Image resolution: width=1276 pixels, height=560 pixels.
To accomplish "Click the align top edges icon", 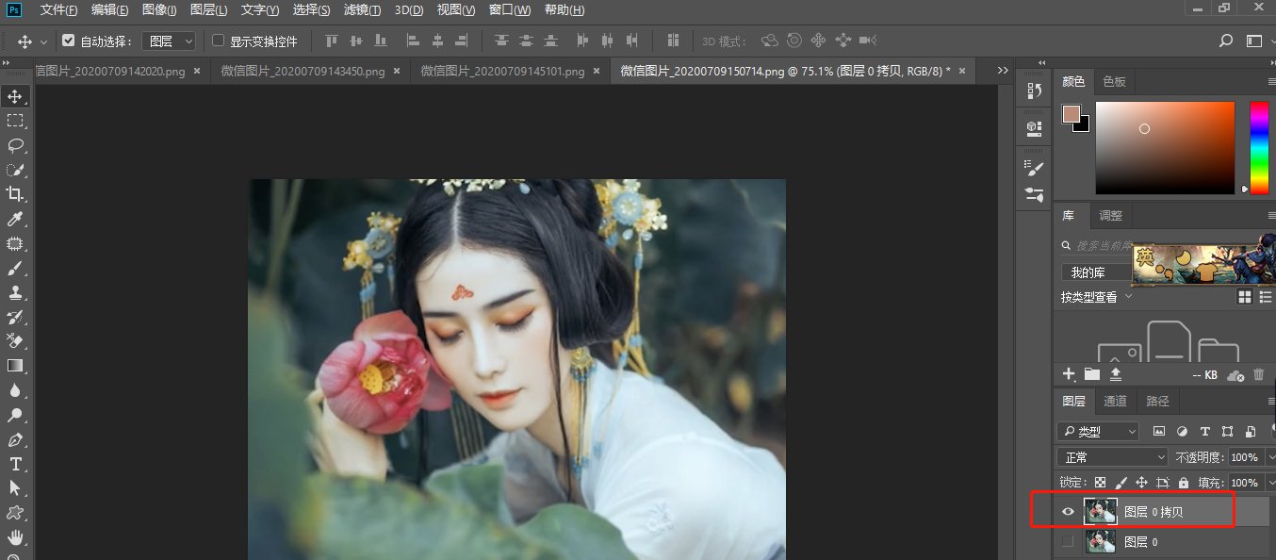I will point(331,41).
